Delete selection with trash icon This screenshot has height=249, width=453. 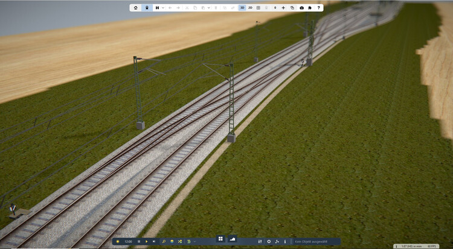pyautogui.click(x=216, y=8)
